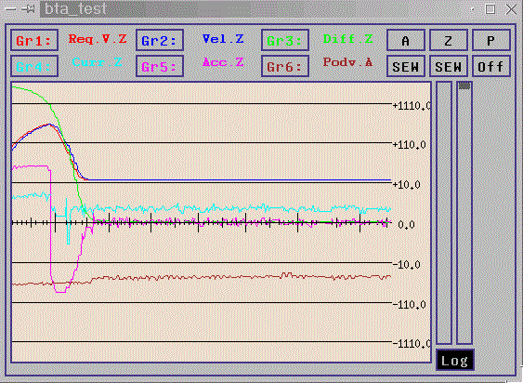Toggle the Log scale button

click(454, 361)
